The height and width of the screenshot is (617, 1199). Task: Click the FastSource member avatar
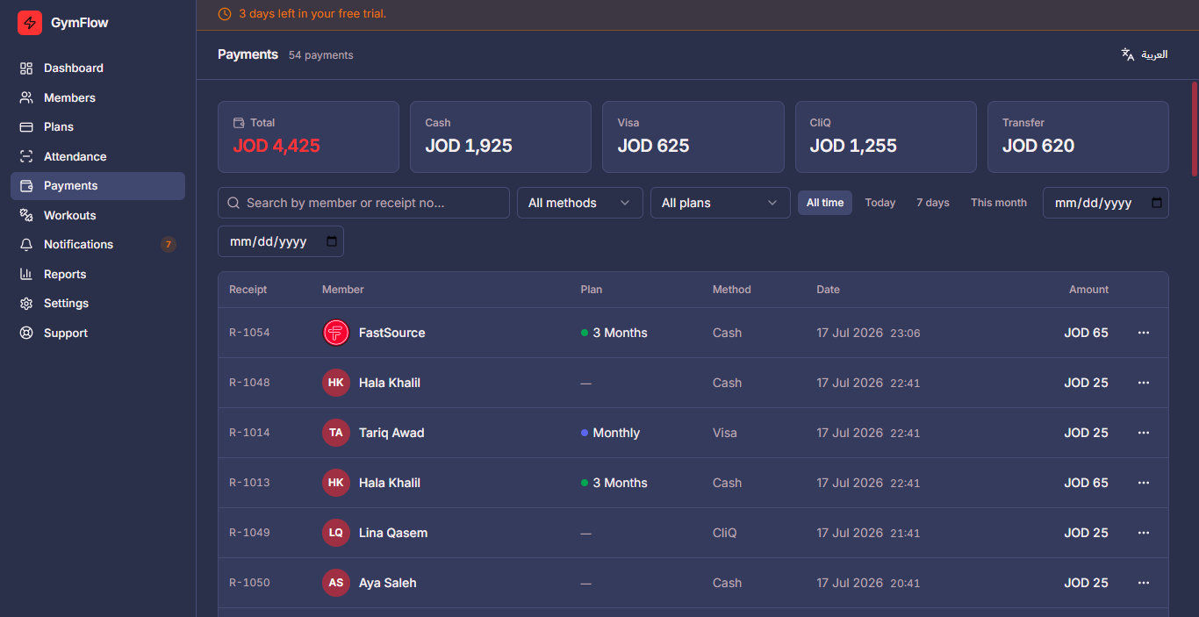click(336, 333)
